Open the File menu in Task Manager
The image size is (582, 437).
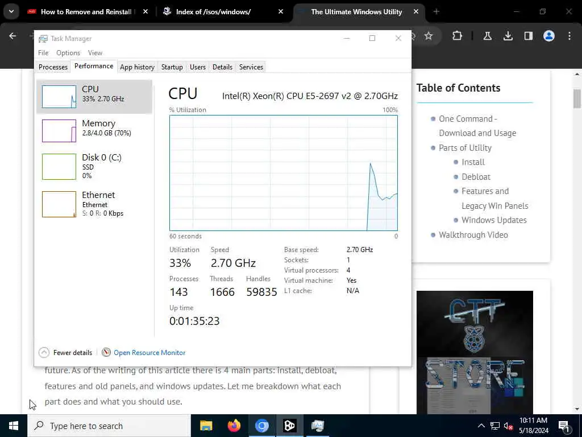pyautogui.click(x=43, y=53)
